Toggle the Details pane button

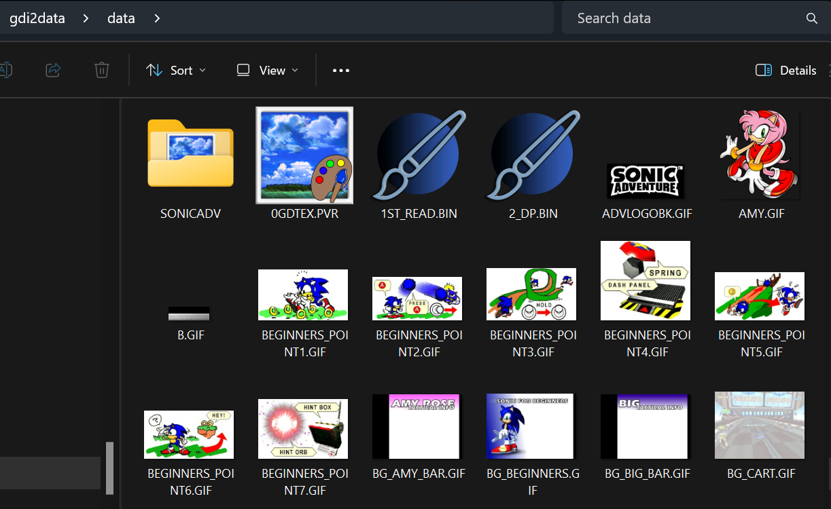click(785, 70)
